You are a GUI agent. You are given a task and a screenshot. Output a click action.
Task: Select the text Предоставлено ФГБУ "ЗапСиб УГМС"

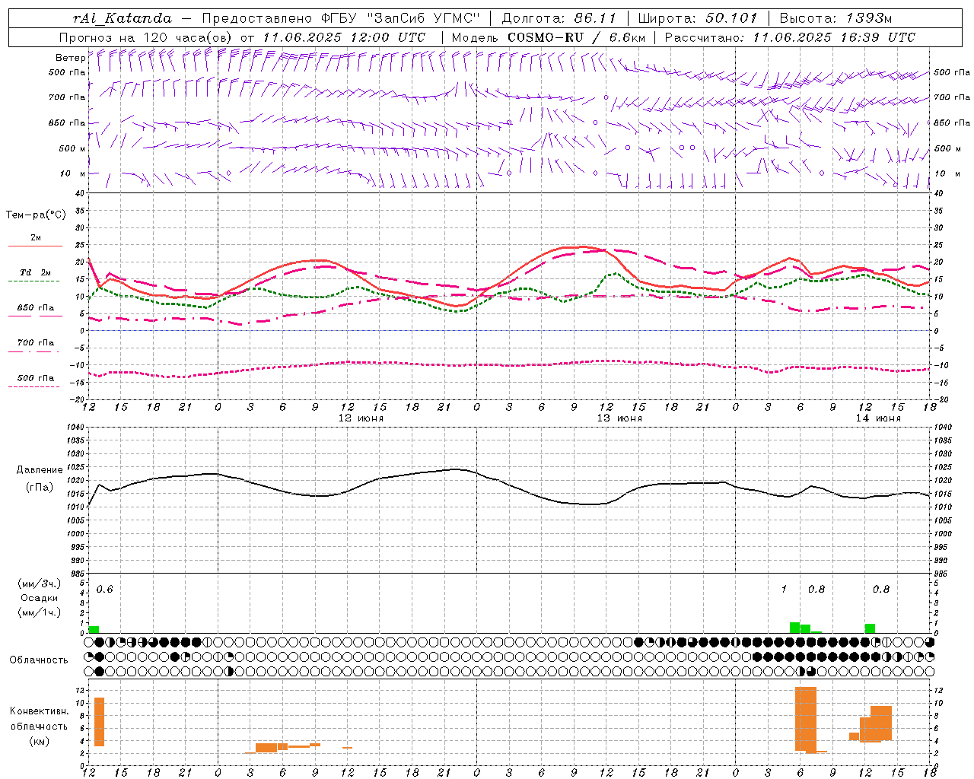(x=342, y=18)
